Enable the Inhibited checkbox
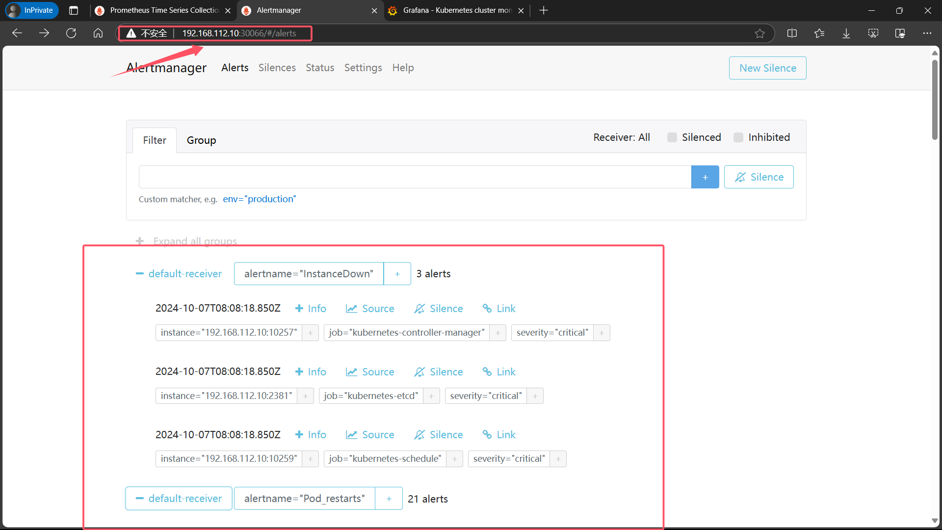 [x=738, y=137]
